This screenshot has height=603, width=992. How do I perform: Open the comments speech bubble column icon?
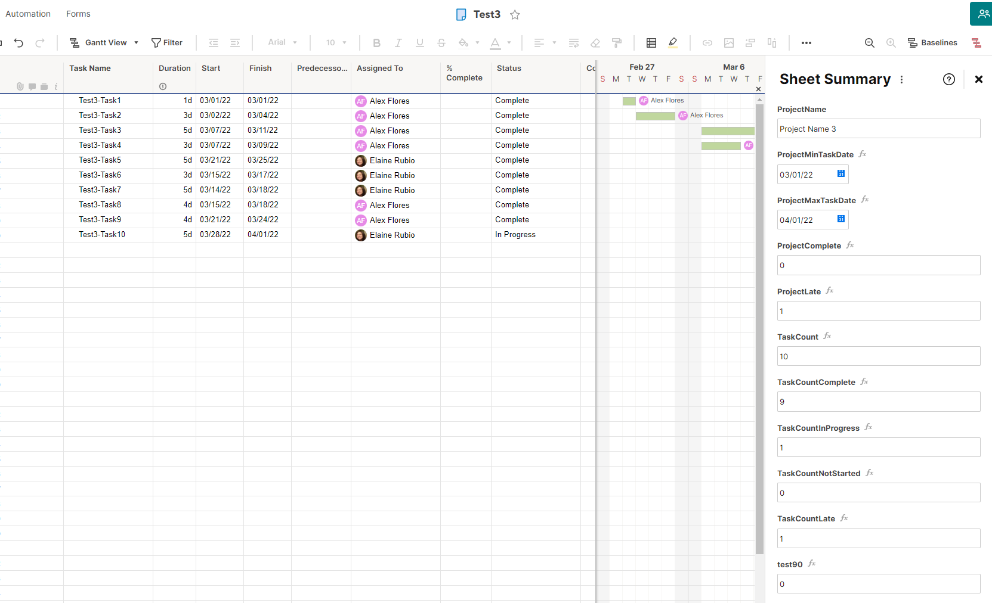(x=32, y=86)
